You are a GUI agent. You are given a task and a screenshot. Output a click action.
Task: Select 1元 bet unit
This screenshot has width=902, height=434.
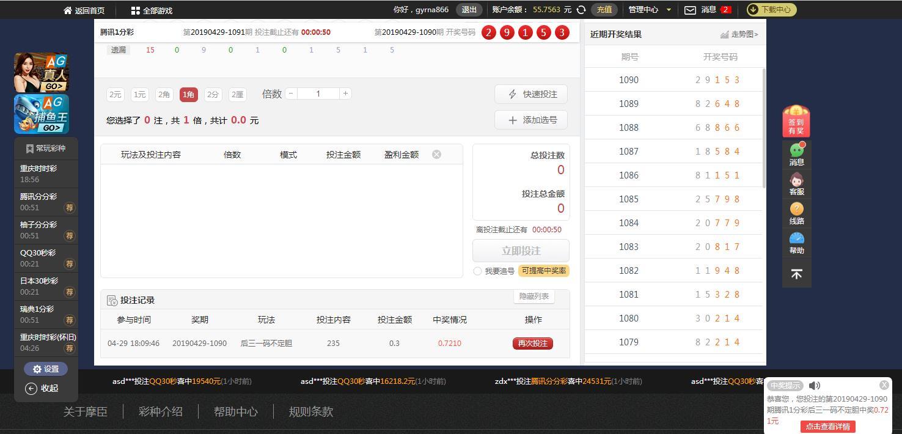139,95
